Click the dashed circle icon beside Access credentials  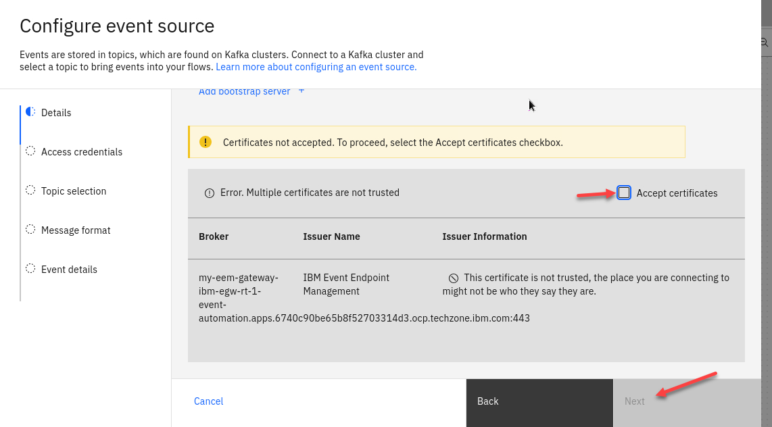tap(30, 151)
